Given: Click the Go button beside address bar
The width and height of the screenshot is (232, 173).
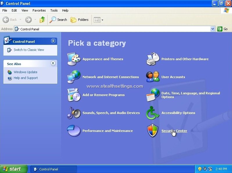Looking at the screenshot, I should (222, 29).
